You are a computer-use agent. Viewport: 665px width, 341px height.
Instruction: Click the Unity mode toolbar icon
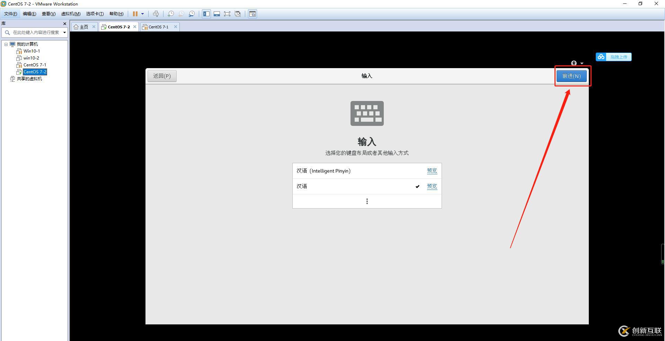238,14
